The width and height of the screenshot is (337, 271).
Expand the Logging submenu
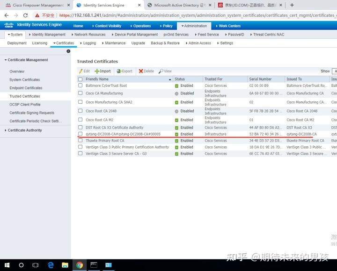88,43
